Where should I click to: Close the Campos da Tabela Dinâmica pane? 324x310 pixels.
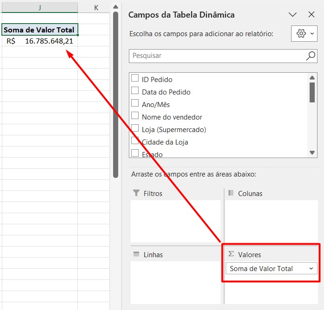click(311, 14)
